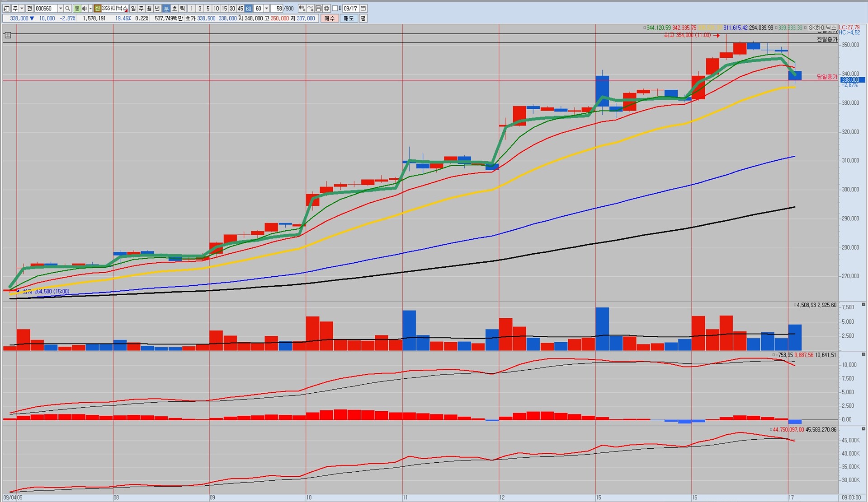Open the calendar date picker icon
Viewport: 868px width, 502px height.
pyautogui.click(x=363, y=9)
